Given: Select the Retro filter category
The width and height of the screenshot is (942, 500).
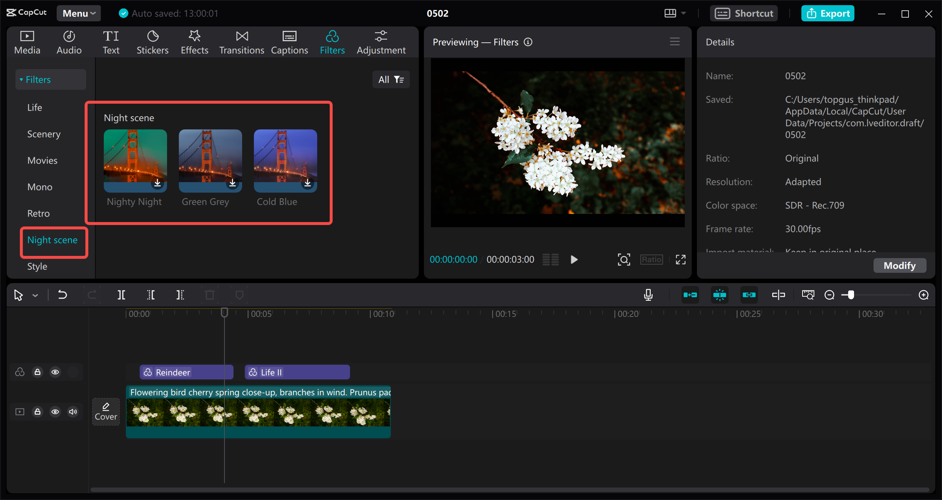Looking at the screenshot, I should click(x=38, y=213).
